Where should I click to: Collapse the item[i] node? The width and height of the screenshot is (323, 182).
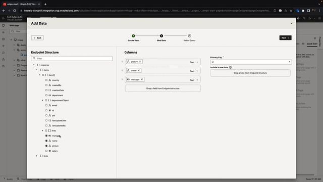40,75
